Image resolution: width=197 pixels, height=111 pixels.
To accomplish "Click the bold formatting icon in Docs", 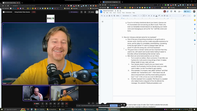I will pos(149,16).
